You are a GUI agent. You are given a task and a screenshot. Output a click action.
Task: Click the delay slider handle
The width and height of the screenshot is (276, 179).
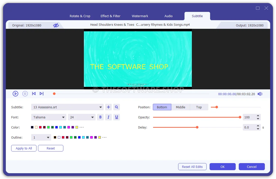(x=197, y=127)
